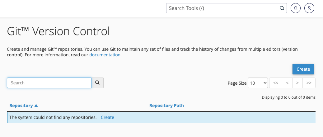Click the Page Size label

pyautogui.click(x=237, y=83)
